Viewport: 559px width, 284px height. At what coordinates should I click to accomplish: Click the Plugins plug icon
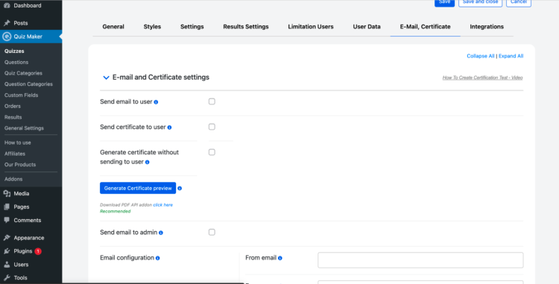[7, 251]
